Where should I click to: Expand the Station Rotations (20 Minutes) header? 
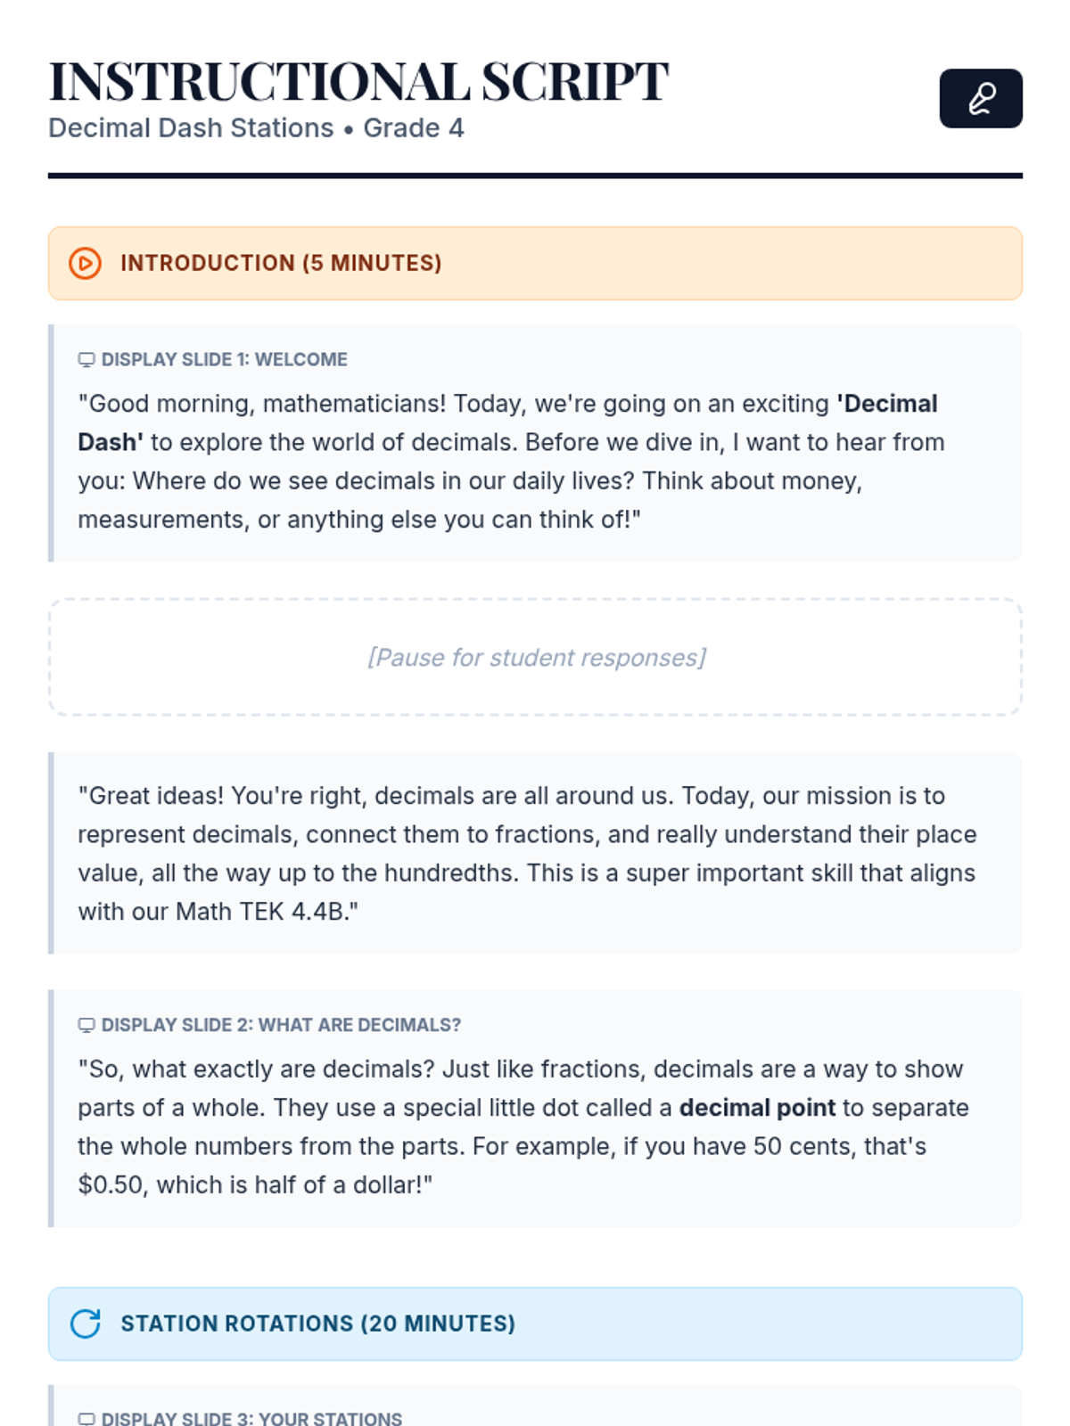[535, 1324]
